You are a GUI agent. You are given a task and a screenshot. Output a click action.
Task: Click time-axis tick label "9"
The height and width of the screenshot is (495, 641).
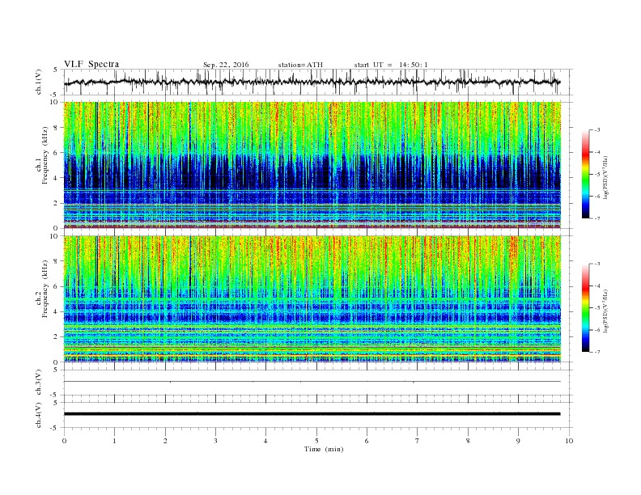(x=518, y=441)
